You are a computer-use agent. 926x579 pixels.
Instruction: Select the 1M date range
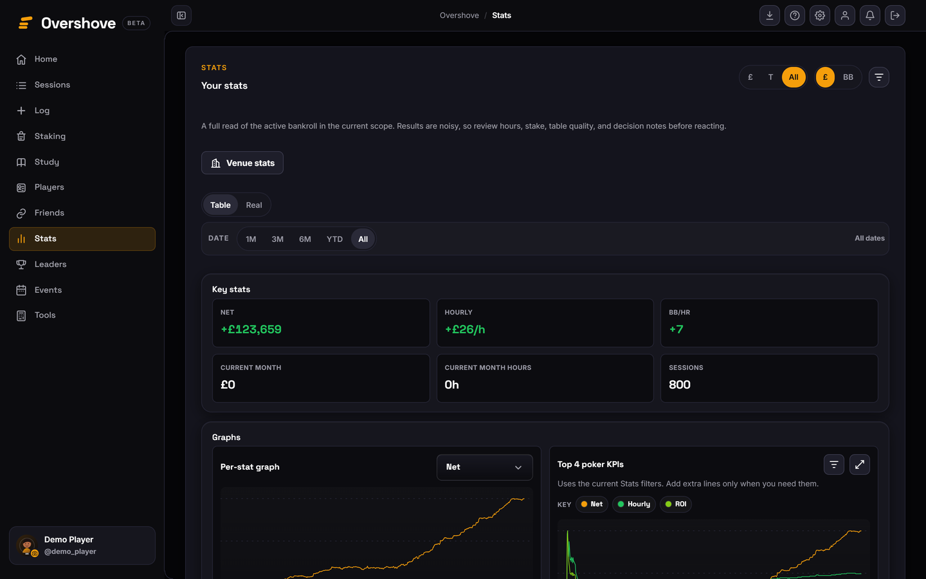point(251,239)
